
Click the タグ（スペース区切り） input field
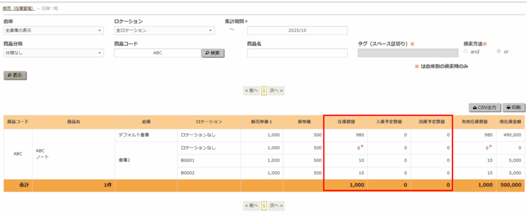408,53
